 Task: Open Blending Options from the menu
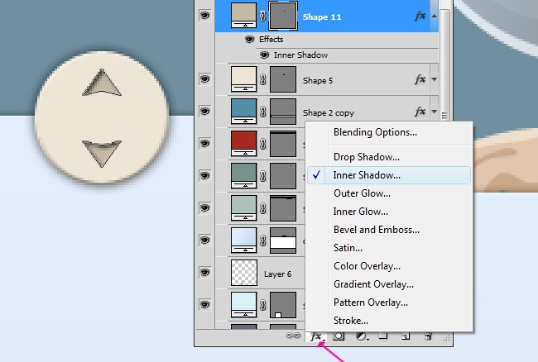374,131
